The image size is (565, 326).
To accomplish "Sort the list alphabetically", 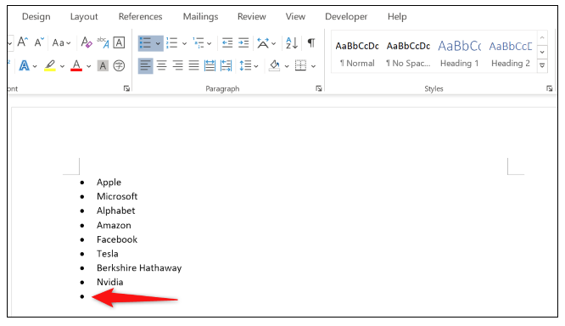I will (x=292, y=43).
